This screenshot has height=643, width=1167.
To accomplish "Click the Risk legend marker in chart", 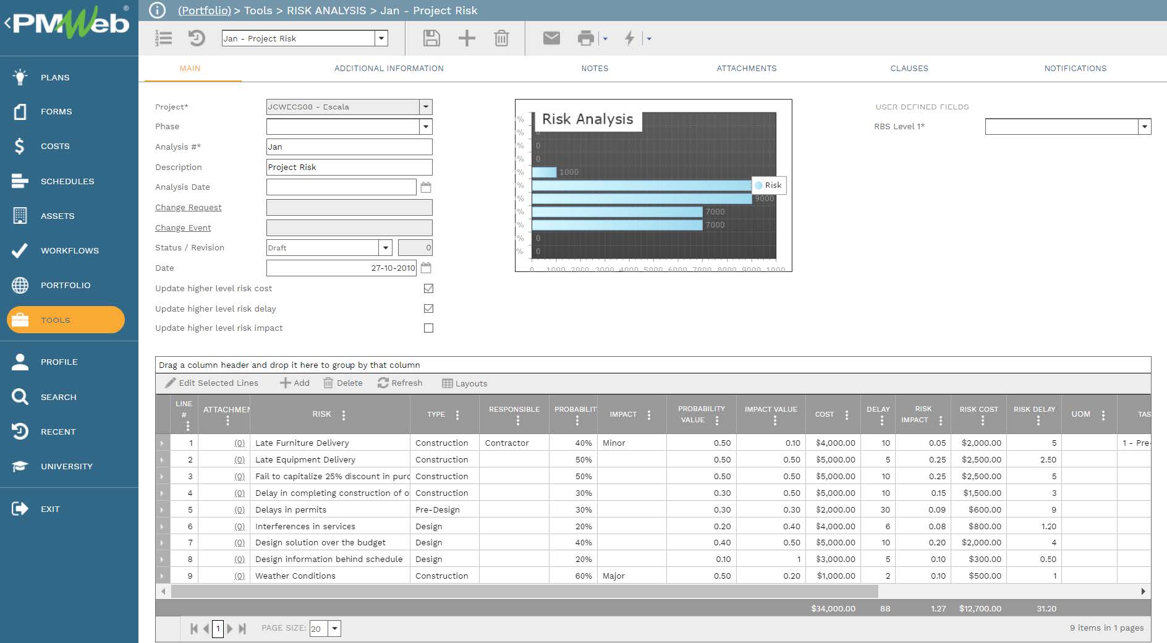I will pos(759,185).
